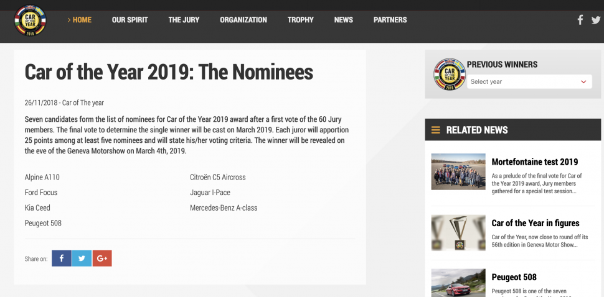Visit the Trophy page
The image size is (604, 297).
coord(301,20)
